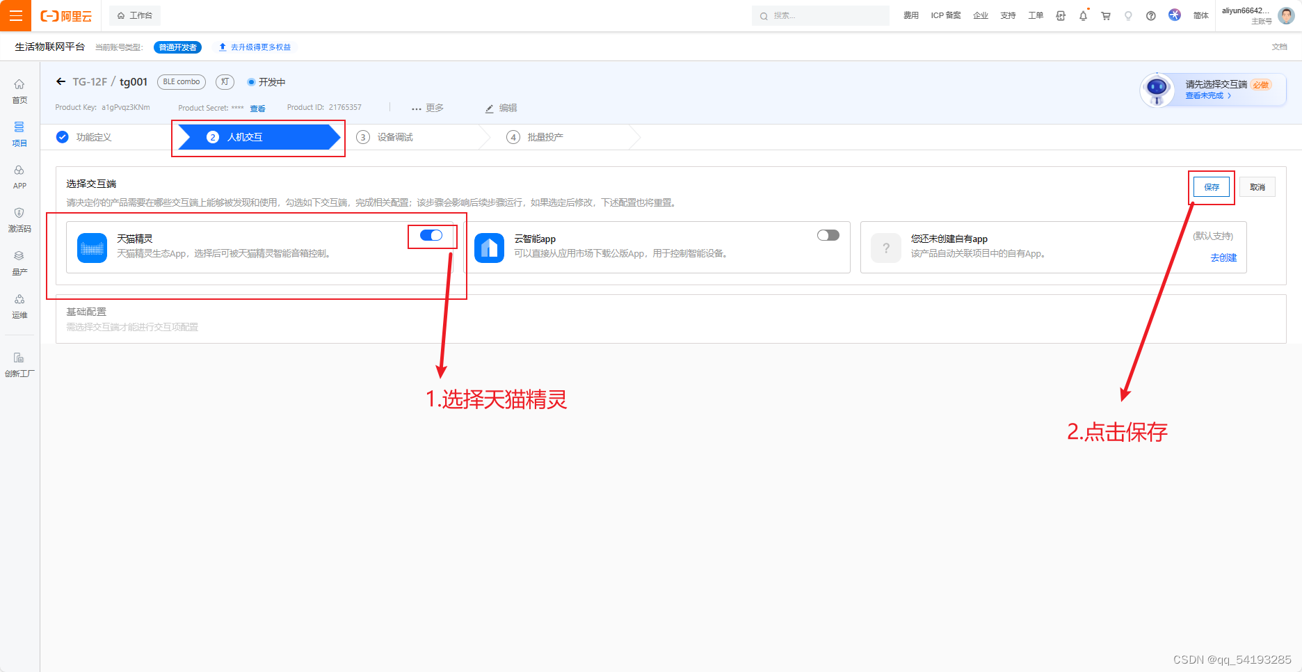Screen dimensions: 1302x672
Task: Click 编辑 with the pencil icon
Action: click(x=501, y=108)
